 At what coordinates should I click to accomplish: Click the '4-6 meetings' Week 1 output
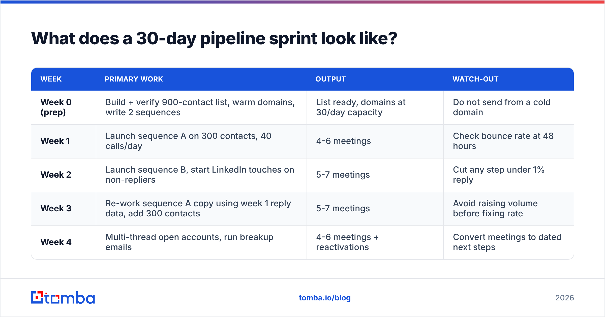pos(343,141)
